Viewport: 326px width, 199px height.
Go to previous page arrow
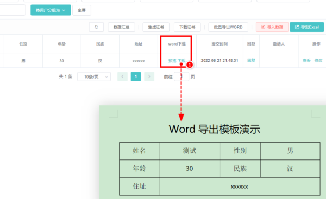tap(122, 76)
